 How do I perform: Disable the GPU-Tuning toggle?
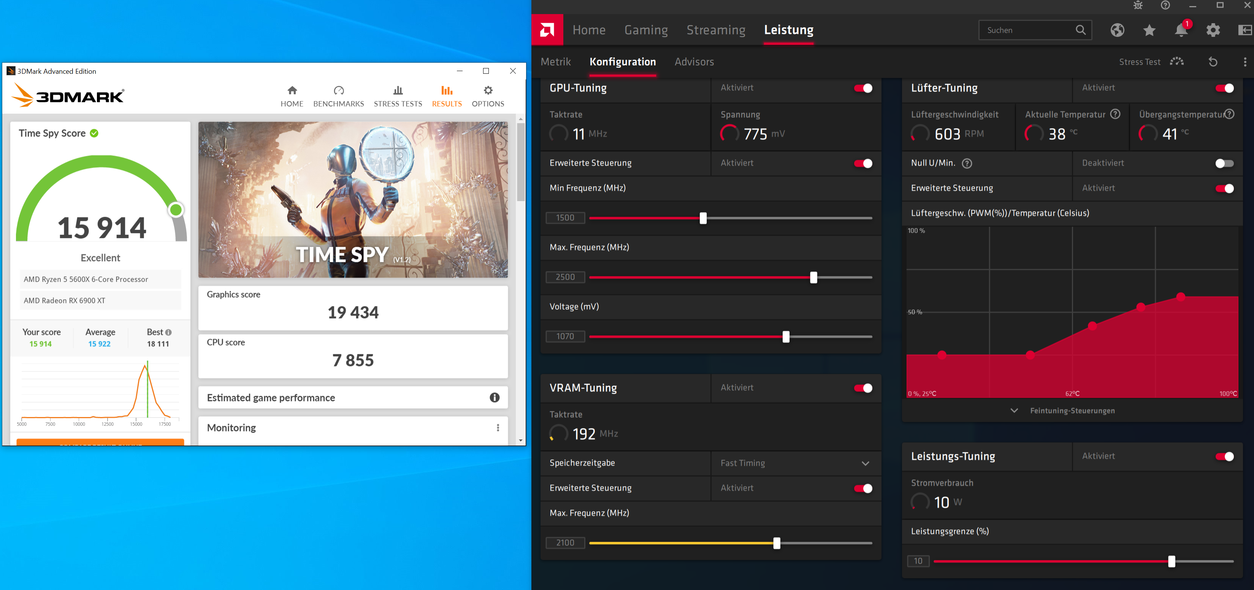point(863,88)
